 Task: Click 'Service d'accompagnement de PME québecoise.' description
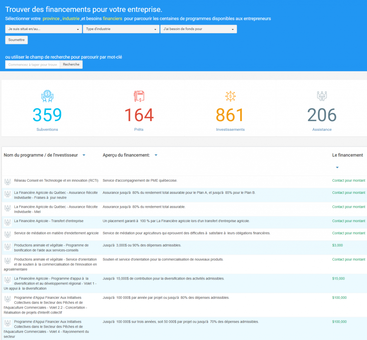coord(140,181)
